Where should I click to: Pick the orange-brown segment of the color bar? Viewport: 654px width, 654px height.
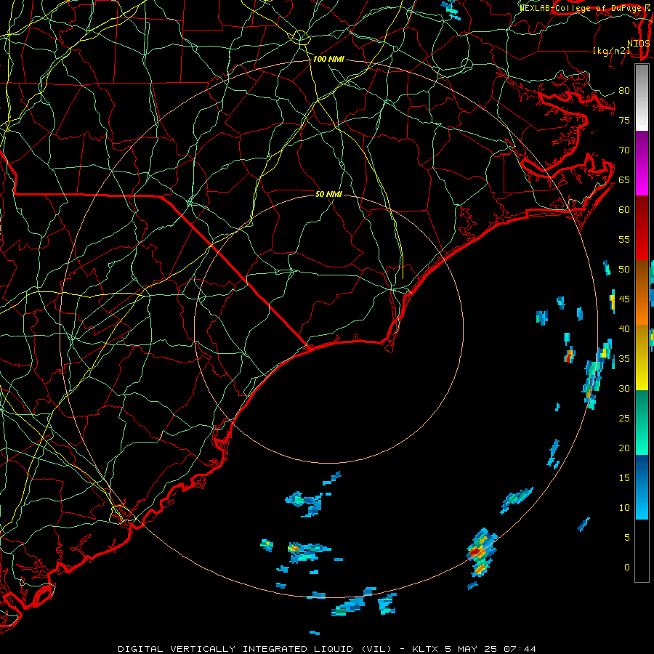(x=642, y=293)
